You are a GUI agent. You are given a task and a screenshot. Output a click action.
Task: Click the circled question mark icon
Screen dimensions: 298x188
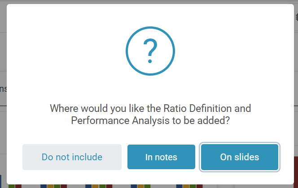pos(150,51)
